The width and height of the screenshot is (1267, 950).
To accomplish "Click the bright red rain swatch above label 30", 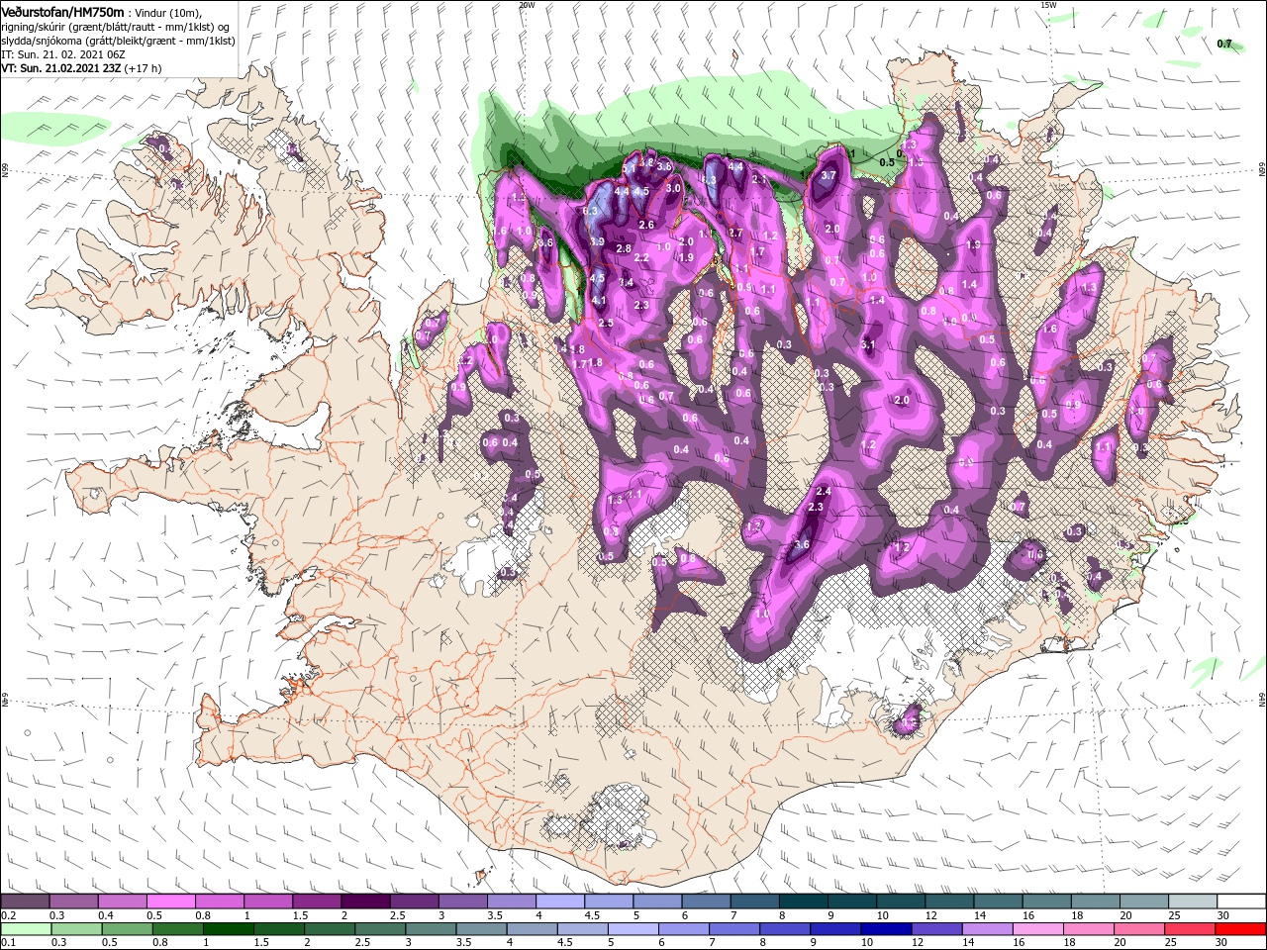I will click(1241, 929).
